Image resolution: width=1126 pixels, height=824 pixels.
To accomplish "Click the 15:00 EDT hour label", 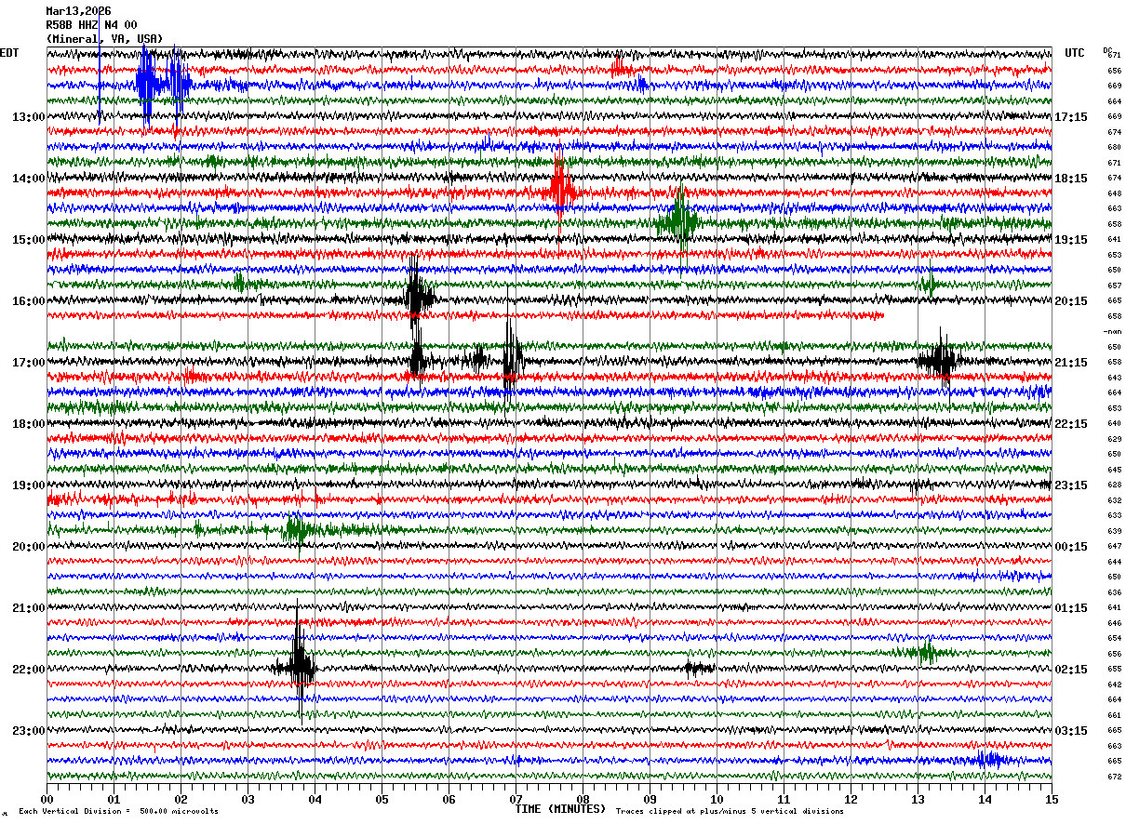I will click(x=29, y=240).
